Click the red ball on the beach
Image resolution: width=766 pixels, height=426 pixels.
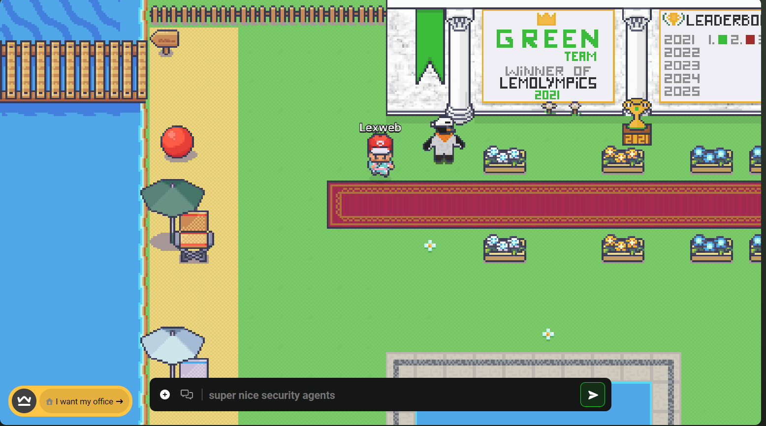pyautogui.click(x=177, y=142)
